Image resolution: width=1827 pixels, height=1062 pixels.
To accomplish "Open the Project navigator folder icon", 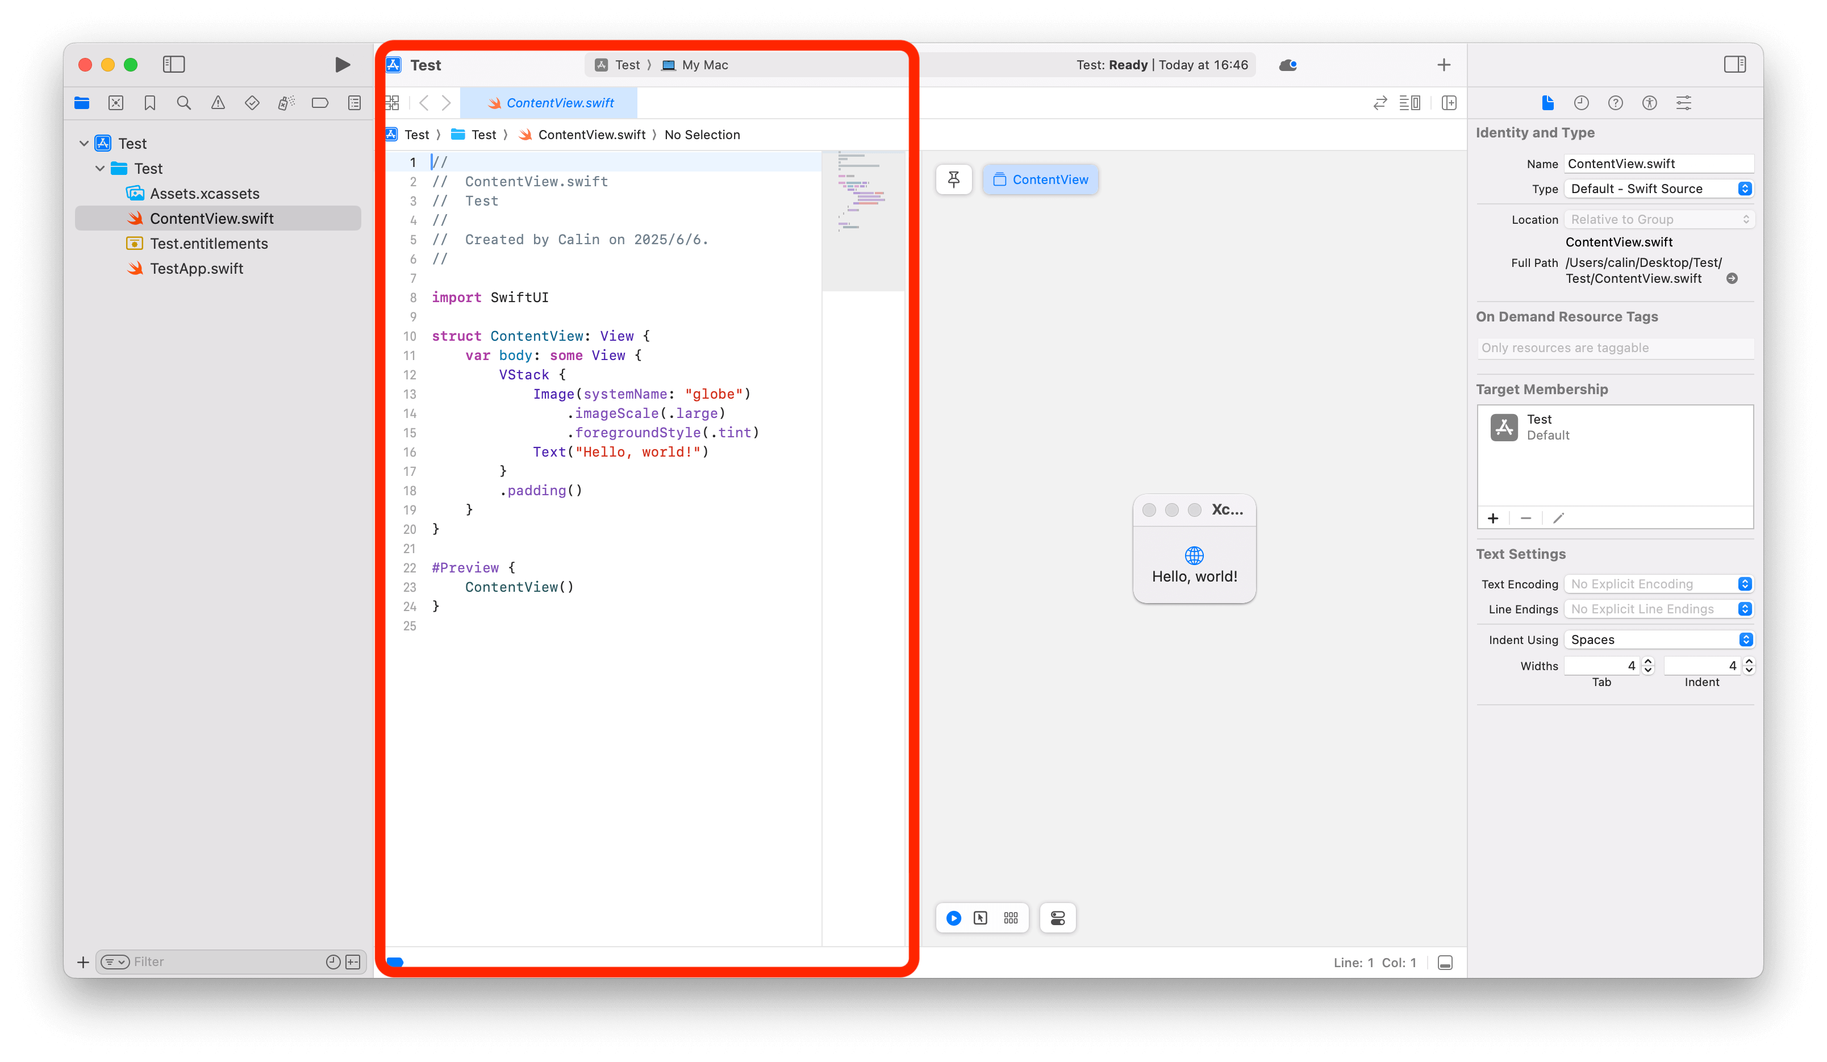I will pyautogui.click(x=82, y=103).
